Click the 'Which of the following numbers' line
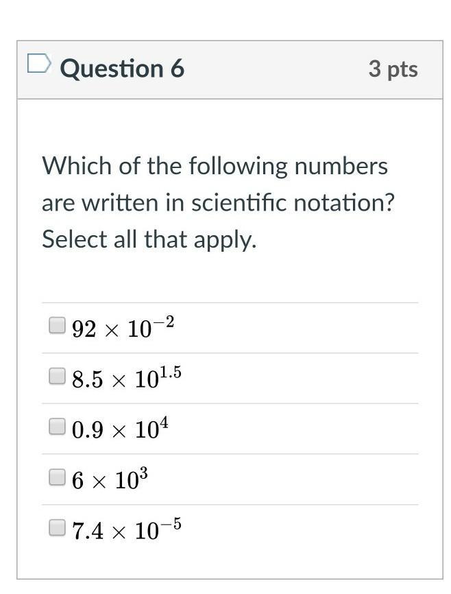451x594 pixels. [215, 166]
